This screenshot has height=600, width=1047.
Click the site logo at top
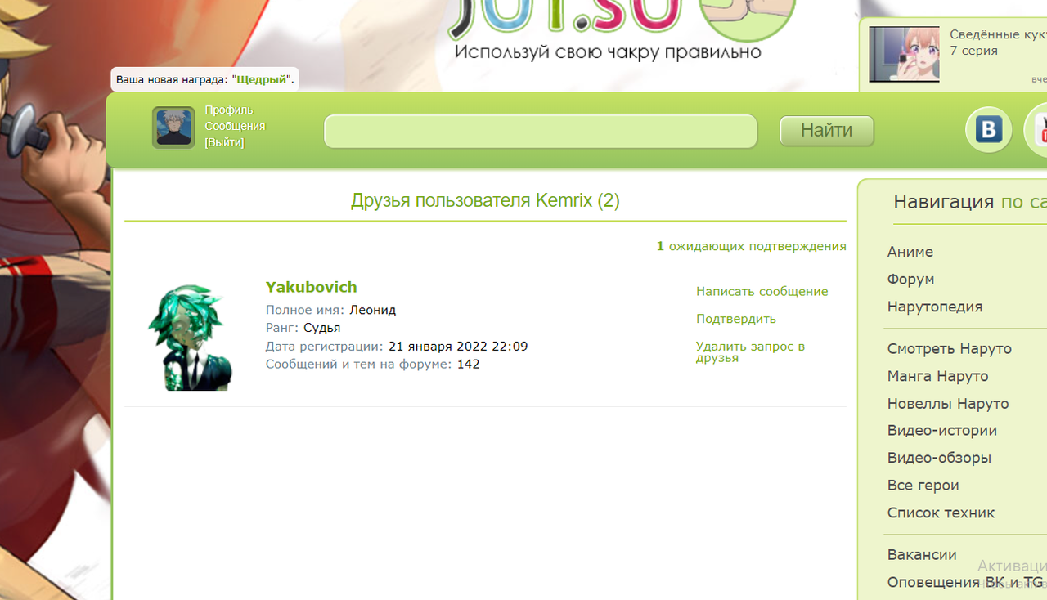622,30
